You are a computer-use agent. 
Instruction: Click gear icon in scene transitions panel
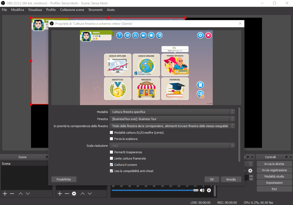[x=250, y=171]
